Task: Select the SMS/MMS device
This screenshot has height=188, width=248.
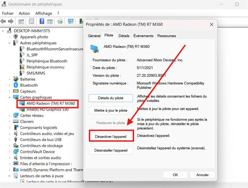Action: click(x=36, y=73)
